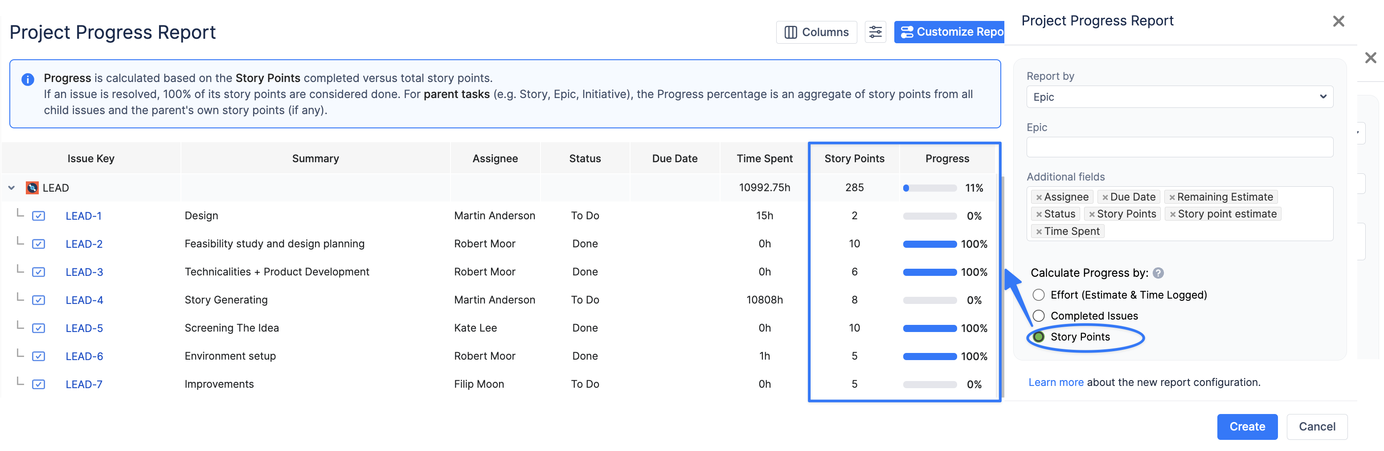Image resolution: width=1384 pixels, height=451 pixels.
Task: Select the Story Points radio button
Action: [1039, 337]
